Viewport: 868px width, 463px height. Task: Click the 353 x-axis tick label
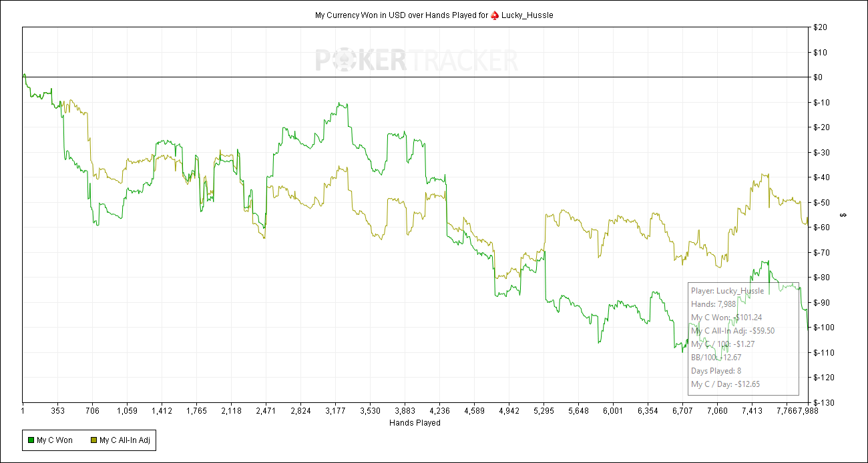pos(57,412)
